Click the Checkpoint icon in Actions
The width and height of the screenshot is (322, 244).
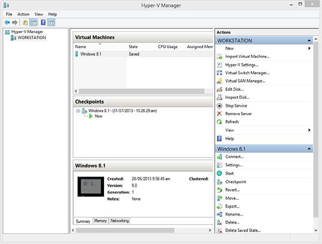pyautogui.click(x=219, y=182)
